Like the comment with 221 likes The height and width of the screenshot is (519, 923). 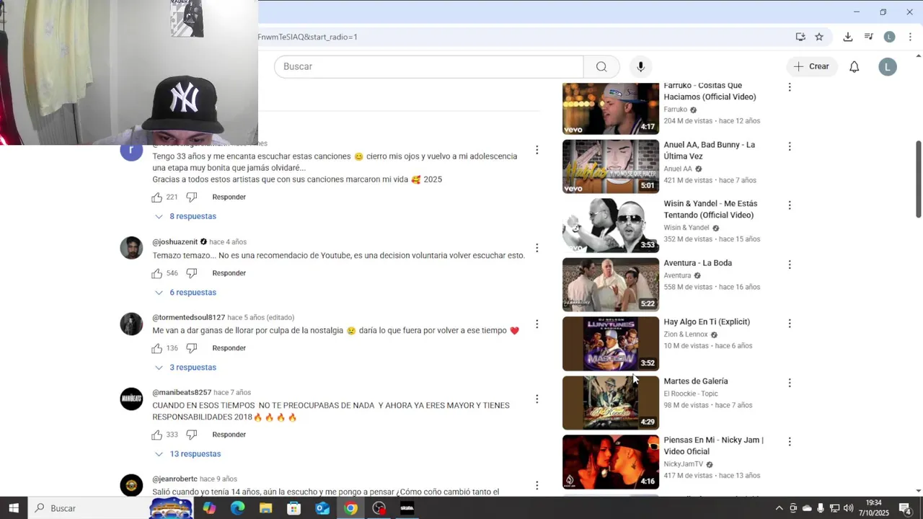click(157, 197)
